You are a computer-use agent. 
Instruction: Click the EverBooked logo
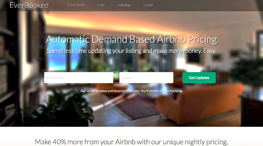tap(29, 5)
